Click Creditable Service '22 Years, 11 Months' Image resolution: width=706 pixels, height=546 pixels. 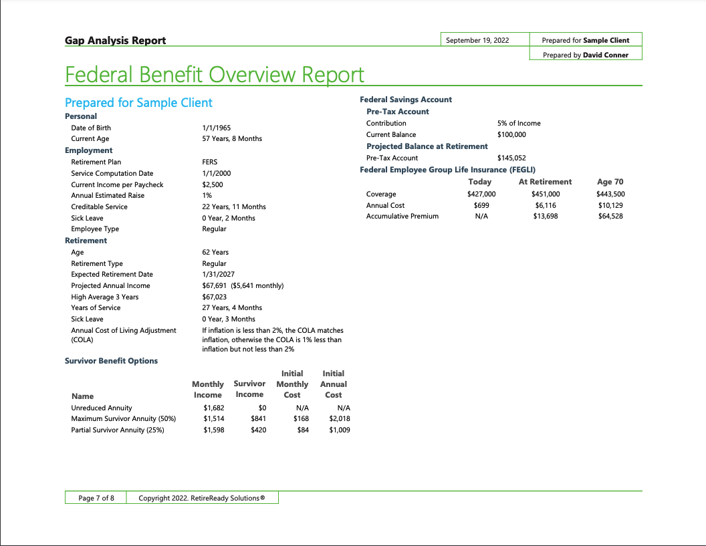234,207
